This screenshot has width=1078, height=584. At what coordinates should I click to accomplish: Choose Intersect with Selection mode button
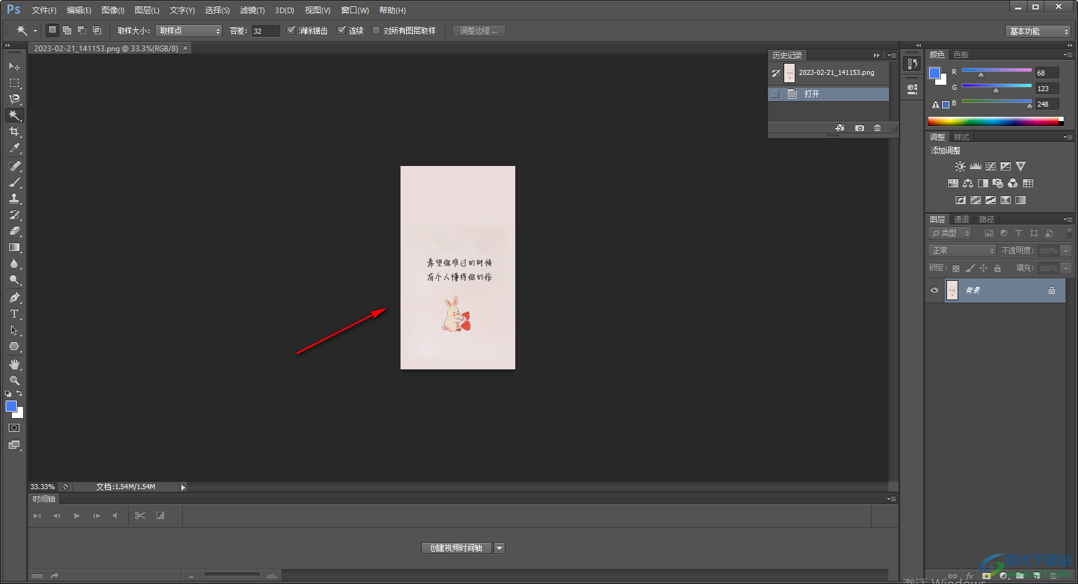[97, 30]
